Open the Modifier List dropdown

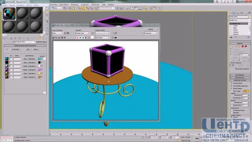240,20
